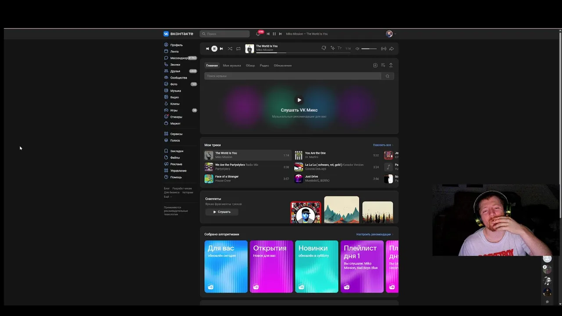
Task: Mute the player using speaker icon
Action: coord(357,49)
